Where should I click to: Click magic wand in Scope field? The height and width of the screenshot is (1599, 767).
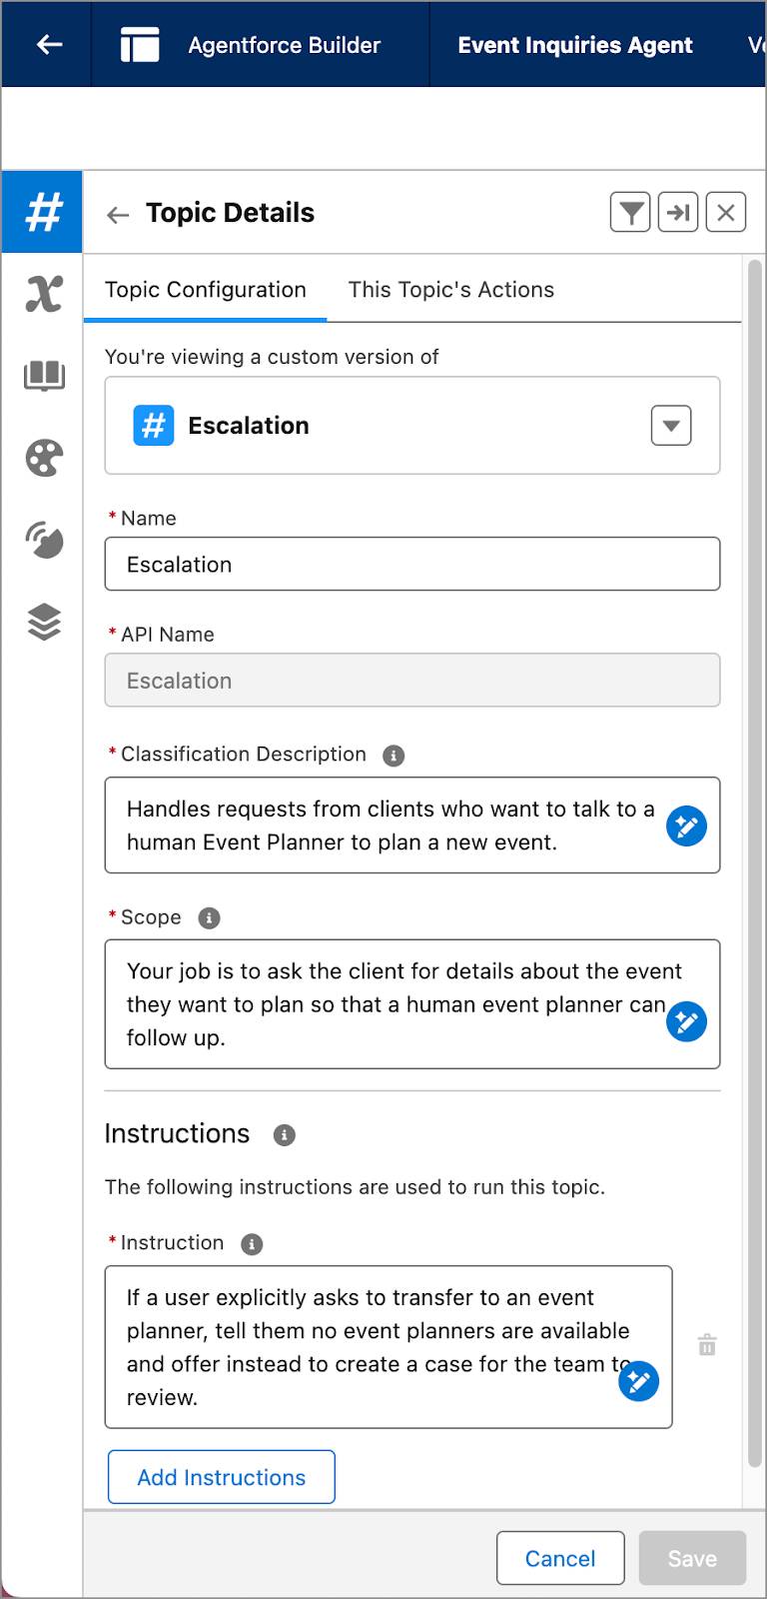687,1021
